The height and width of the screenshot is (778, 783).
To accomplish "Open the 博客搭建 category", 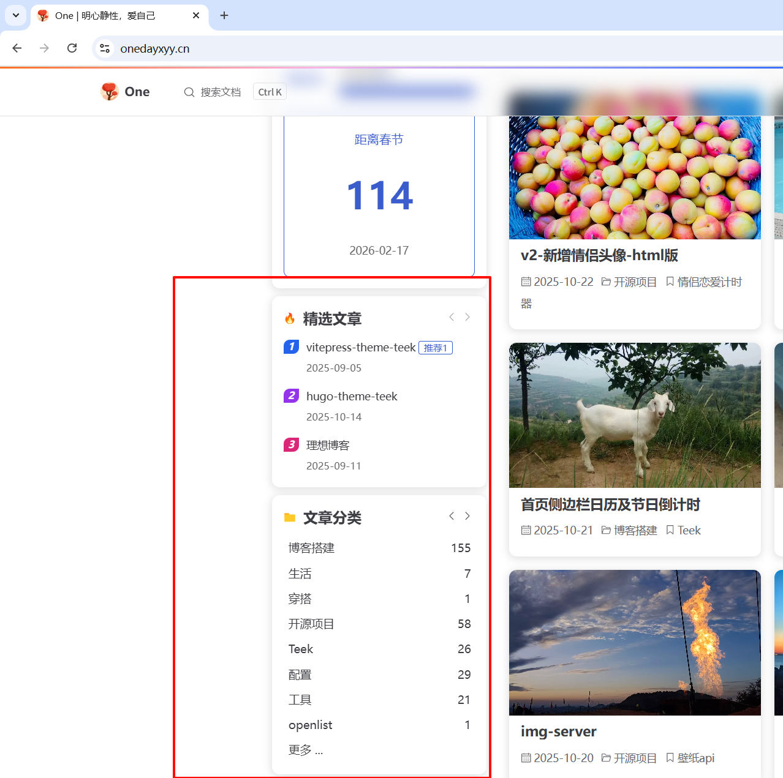I will click(311, 548).
